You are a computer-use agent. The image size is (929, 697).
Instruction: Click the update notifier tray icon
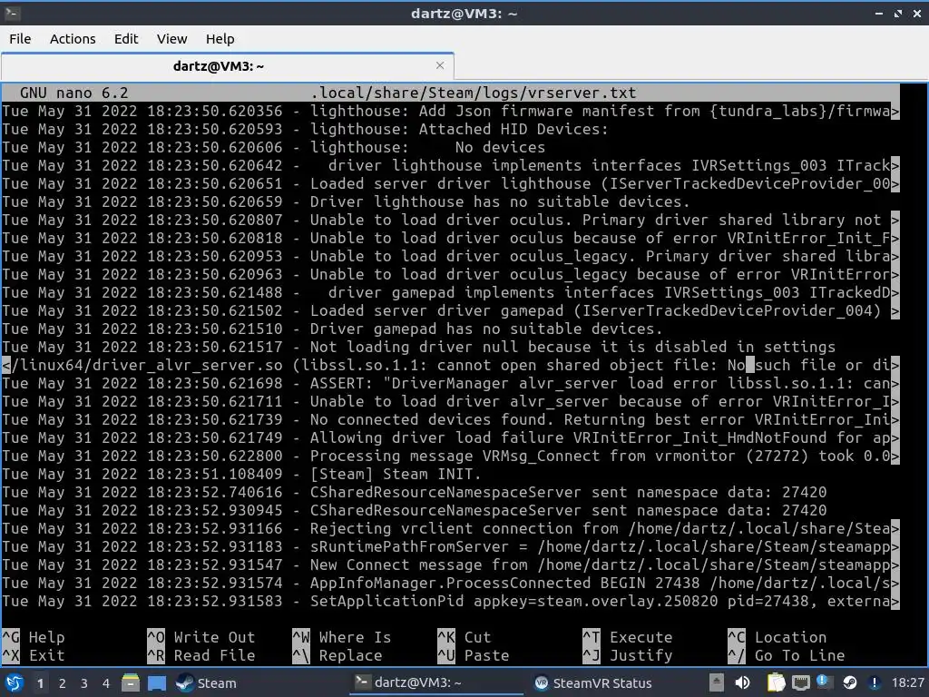[x=824, y=682]
